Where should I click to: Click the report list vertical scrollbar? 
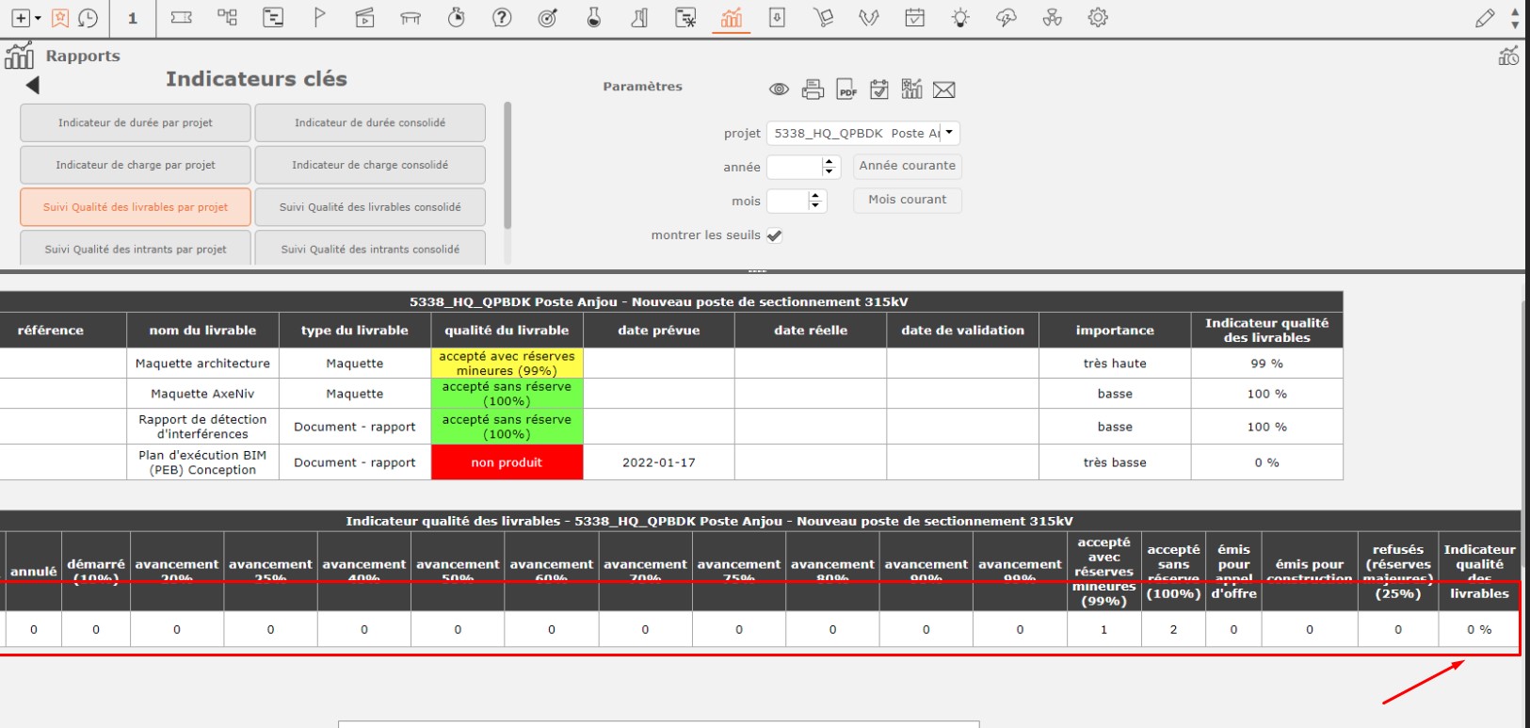pos(507,167)
